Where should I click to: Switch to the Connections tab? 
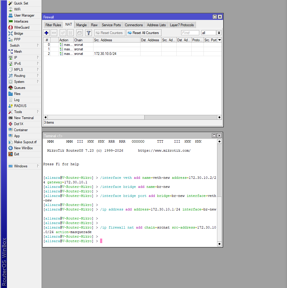tap(134, 25)
